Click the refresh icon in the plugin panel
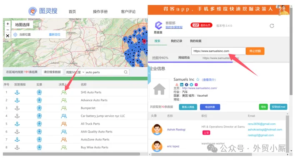The width and height of the screenshot is (295, 160). tap(272, 26)
